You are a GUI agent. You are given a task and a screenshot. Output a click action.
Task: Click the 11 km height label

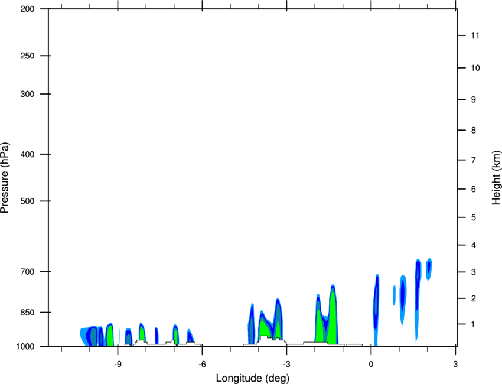tap(475, 35)
